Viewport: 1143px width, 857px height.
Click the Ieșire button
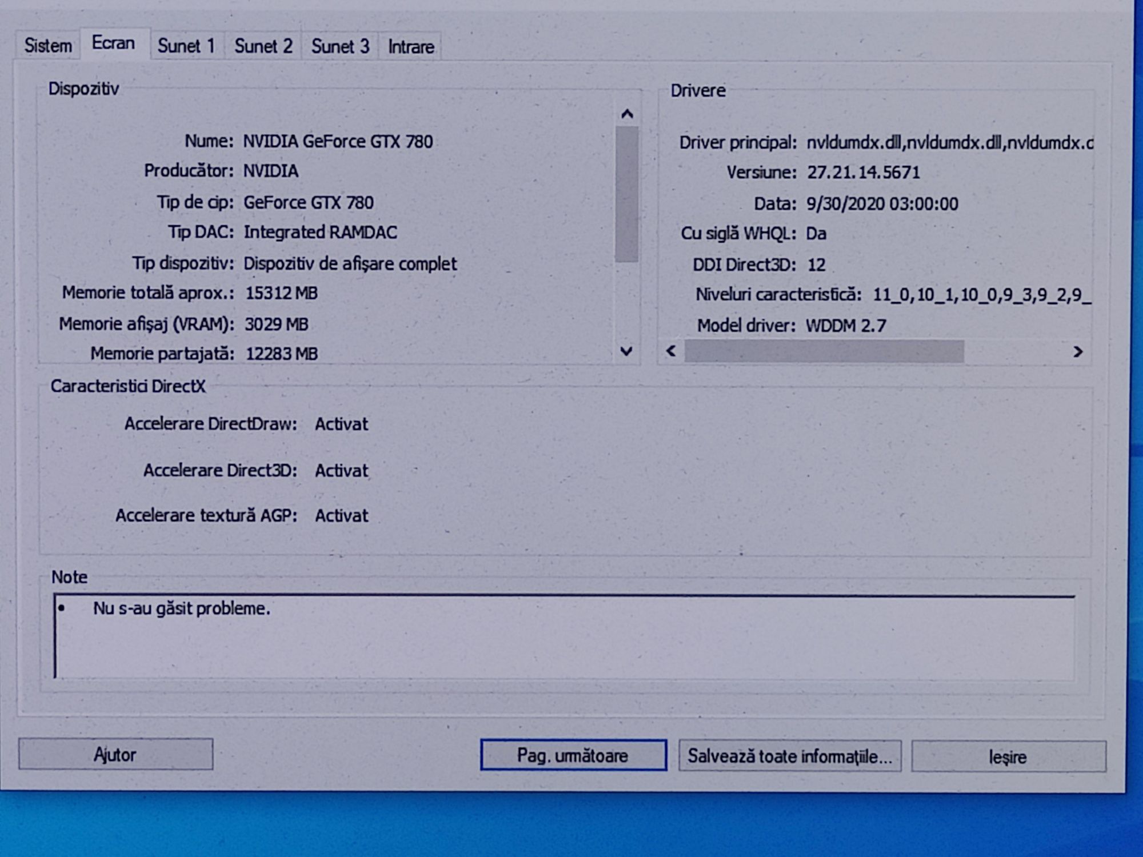[x=1008, y=757]
